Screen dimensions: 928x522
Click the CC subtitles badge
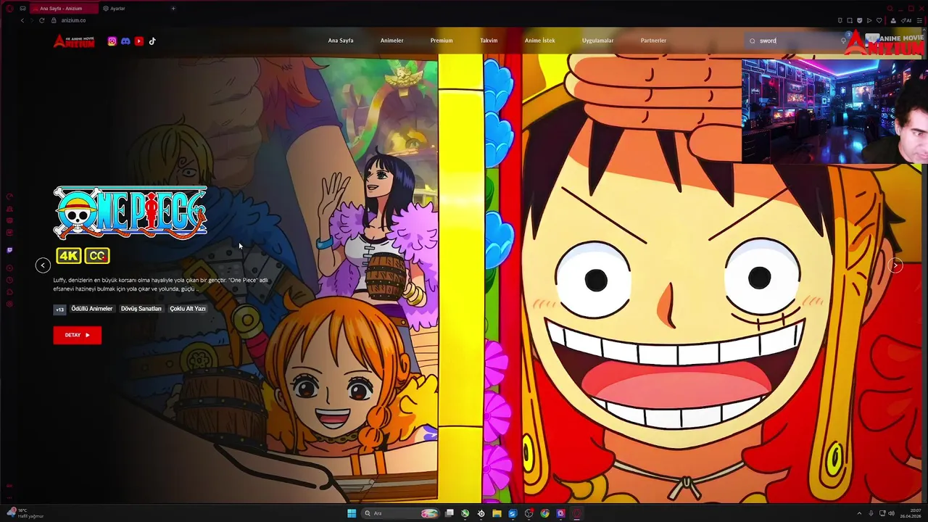click(x=97, y=256)
